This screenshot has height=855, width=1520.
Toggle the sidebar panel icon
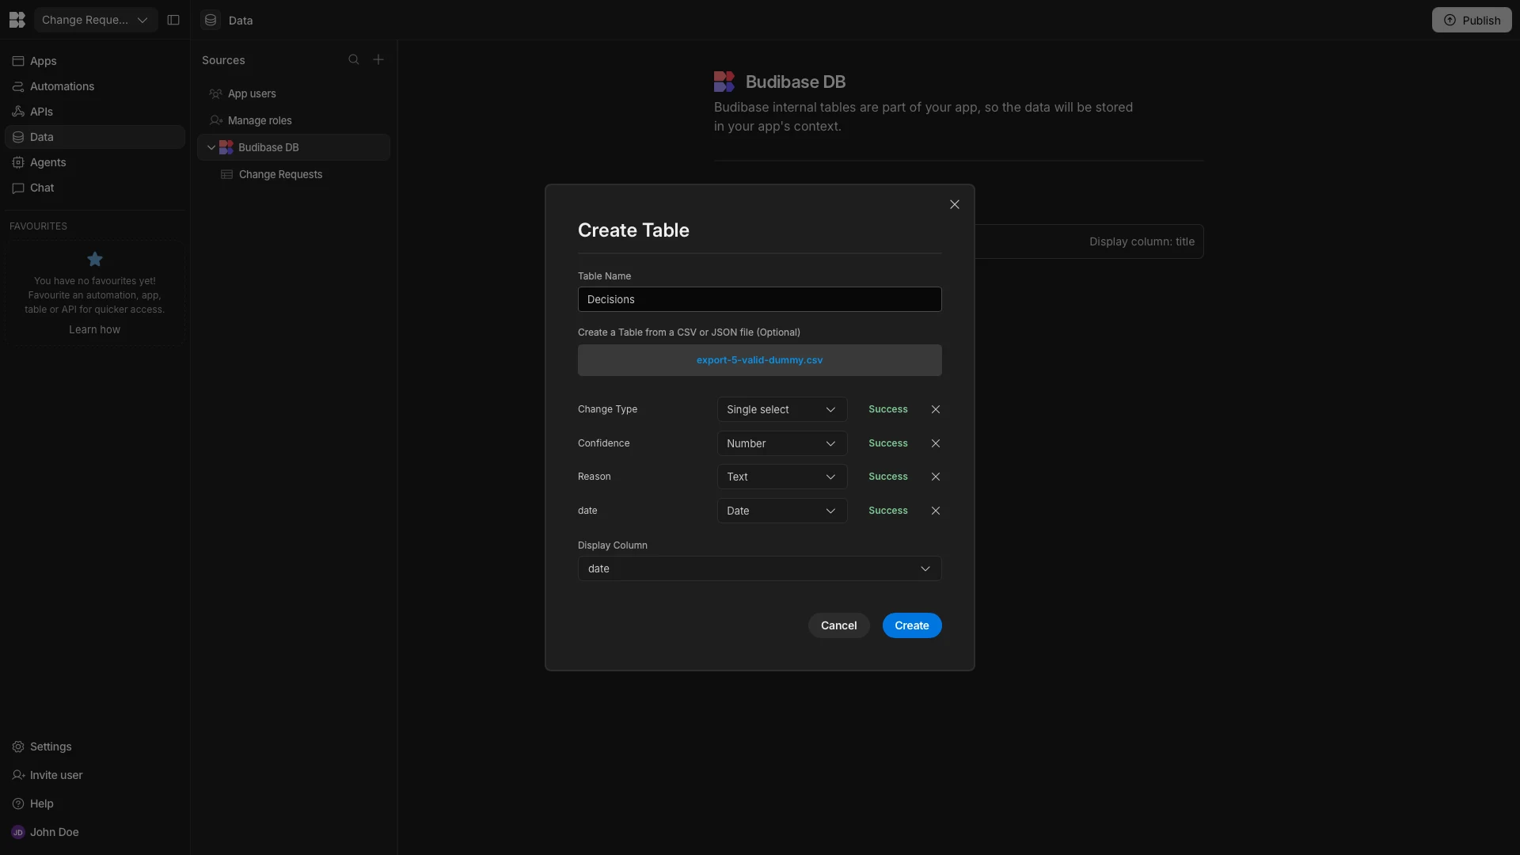pyautogui.click(x=173, y=20)
